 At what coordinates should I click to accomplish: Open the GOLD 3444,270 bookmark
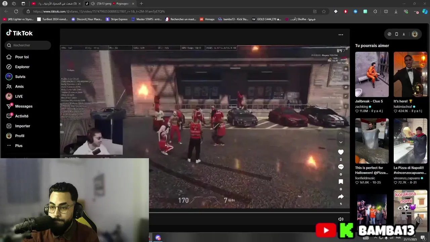pos(266,19)
